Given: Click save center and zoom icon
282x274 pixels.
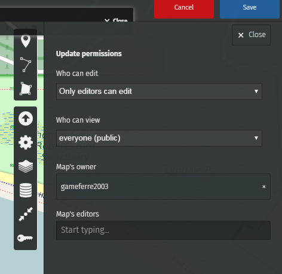Looking at the screenshot, I should 26,214.
